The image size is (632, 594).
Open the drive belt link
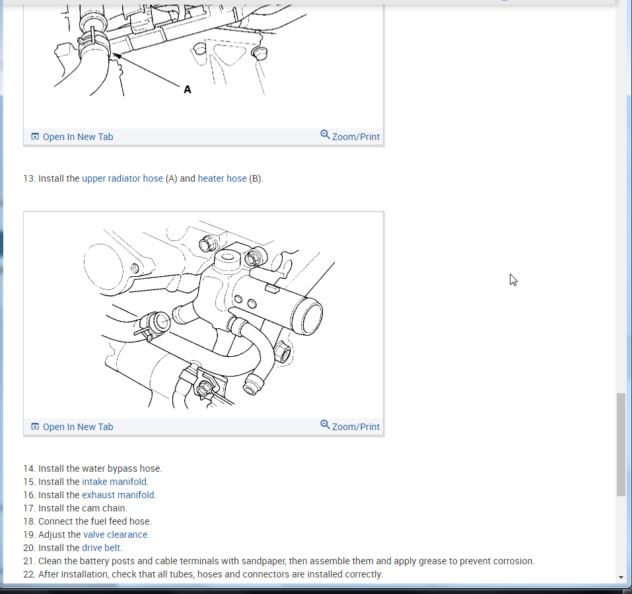click(x=101, y=548)
